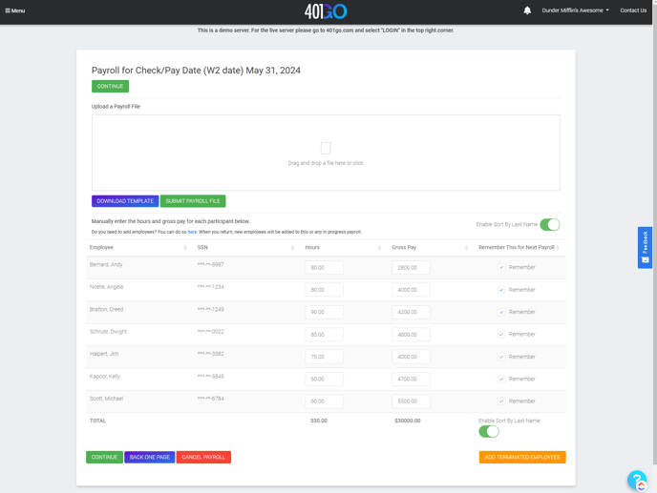The height and width of the screenshot is (493, 657).
Task: Click the 401GO logo
Action: click(x=326, y=11)
